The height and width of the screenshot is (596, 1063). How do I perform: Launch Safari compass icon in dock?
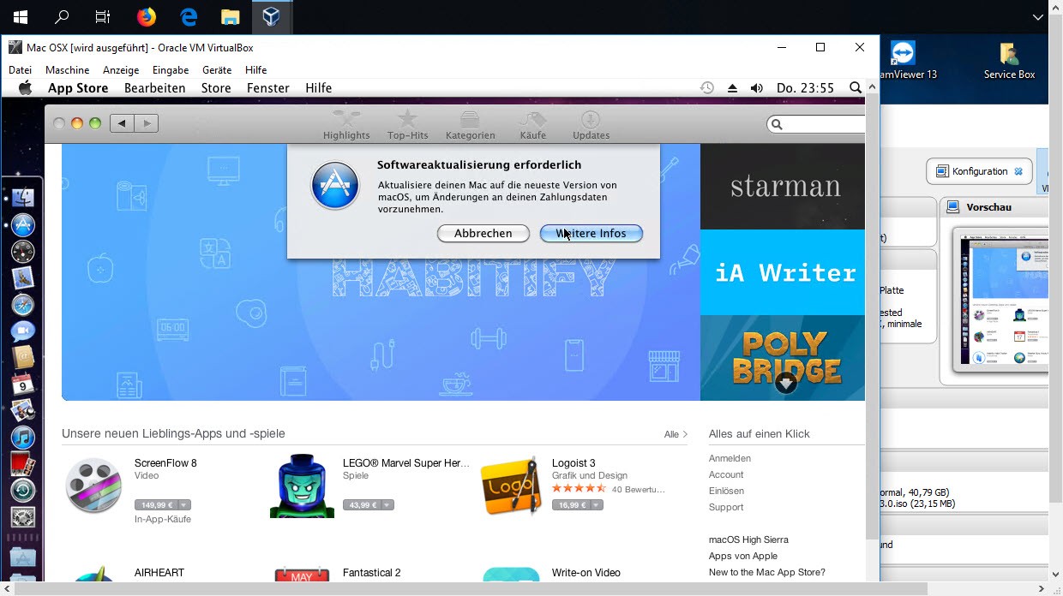pos(22,305)
